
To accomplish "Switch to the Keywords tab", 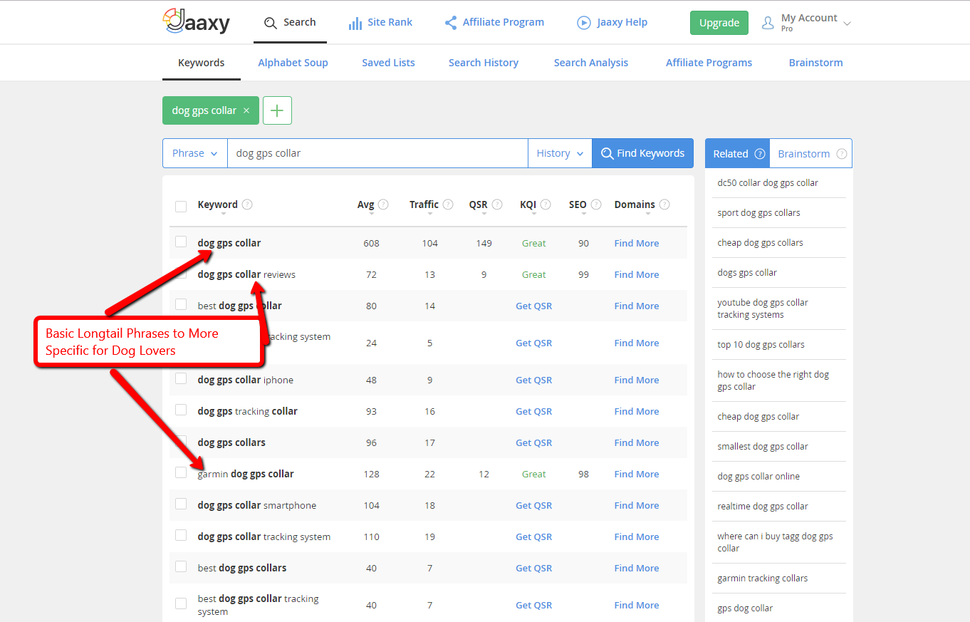I will (201, 63).
